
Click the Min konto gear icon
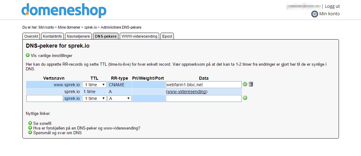[315, 14]
